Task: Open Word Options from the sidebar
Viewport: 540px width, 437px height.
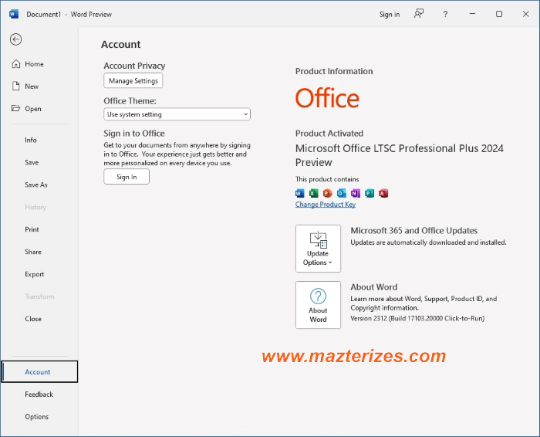Action: coord(39,417)
